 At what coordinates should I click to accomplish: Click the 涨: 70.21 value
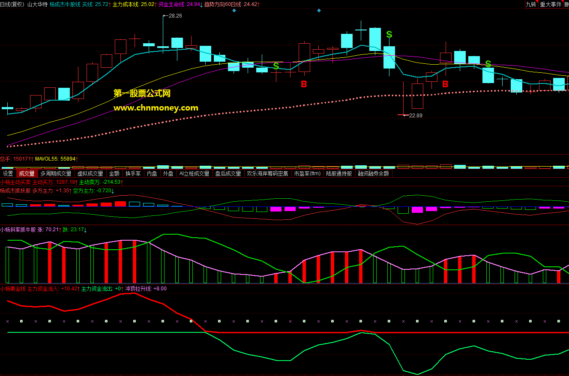click(x=49, y=230)
